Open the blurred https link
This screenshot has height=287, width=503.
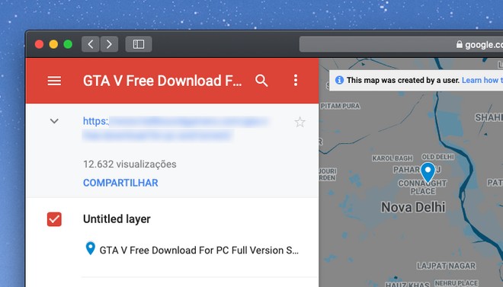coord(175,128)
